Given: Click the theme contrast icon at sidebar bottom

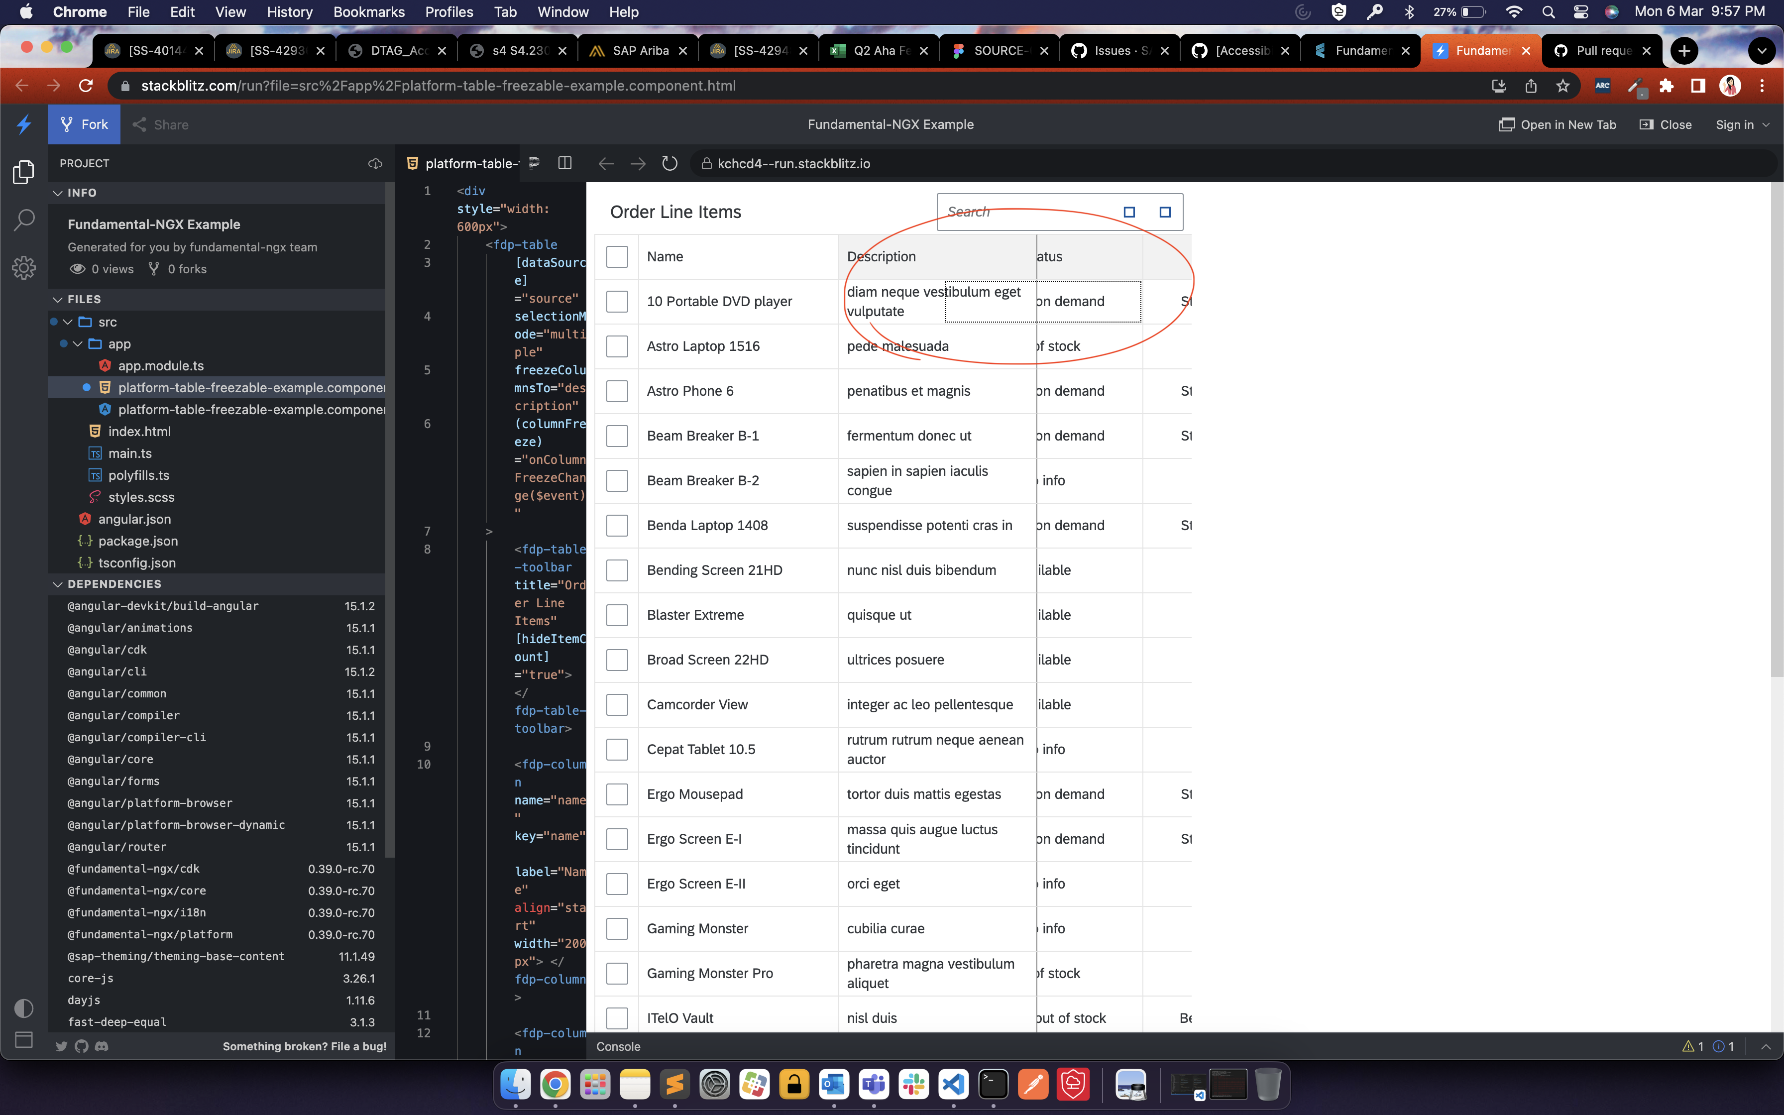Looking at the screenshot, I should [x=23, y=1007].
